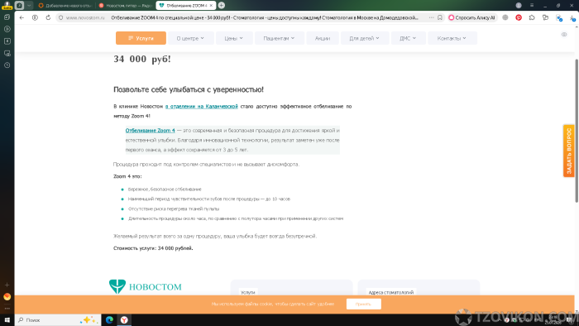The image size is (579, 326).
Task: Open the Отбеливание Zoom 4 link
Action: tap(150, 131)
